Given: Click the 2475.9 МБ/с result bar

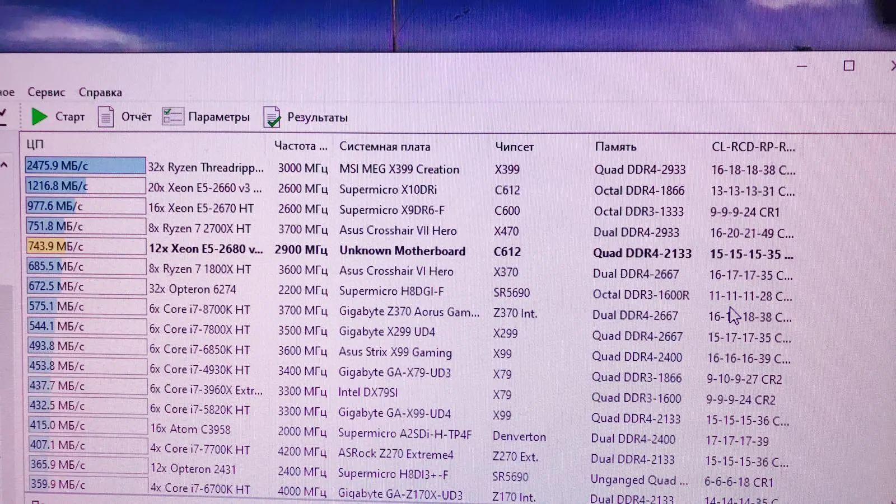Looking at the screenshot, I should (85, 166).
